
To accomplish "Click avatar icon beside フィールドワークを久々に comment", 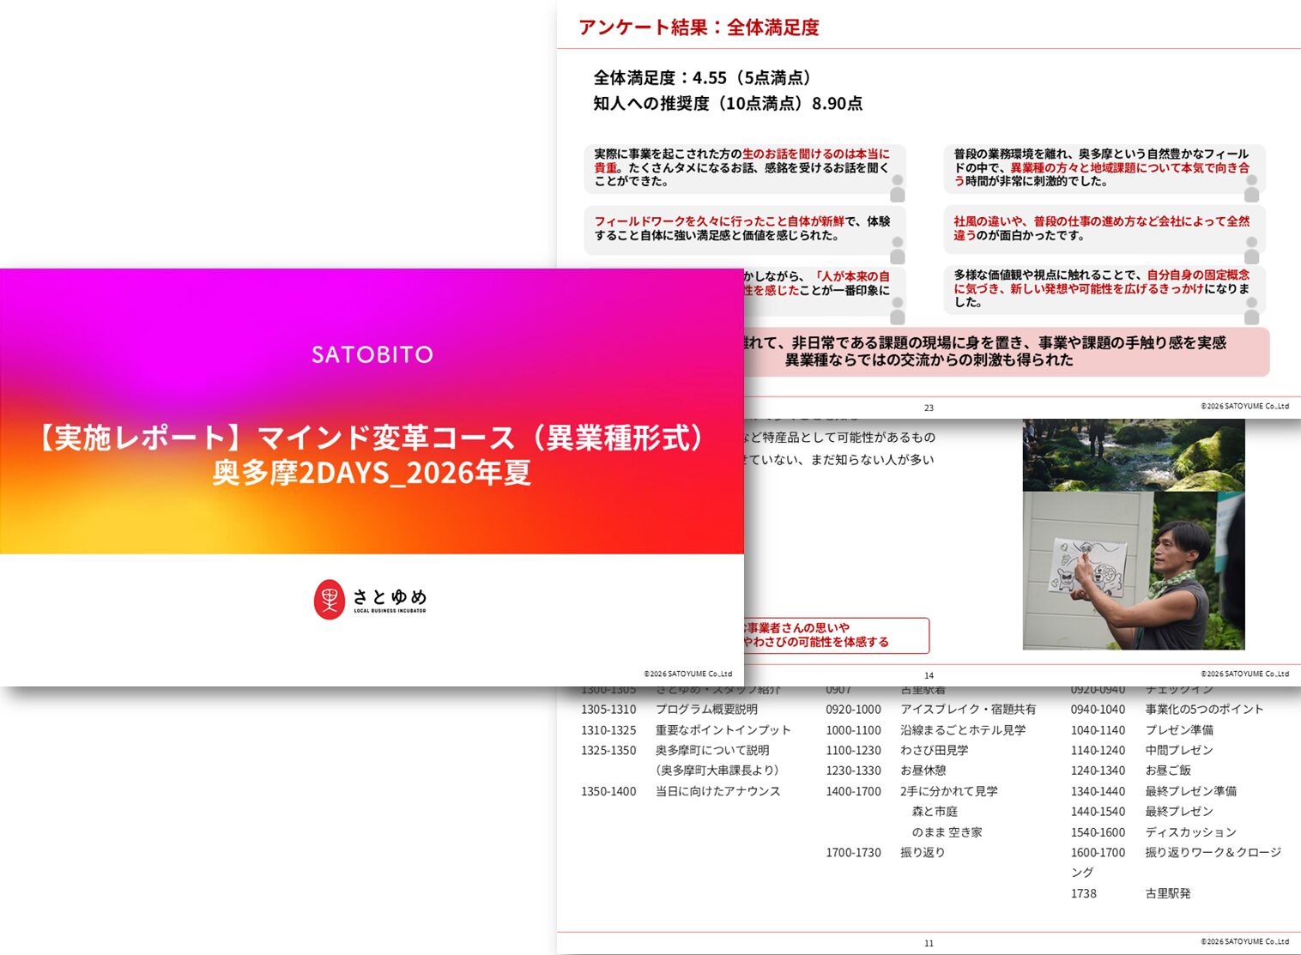I will click(x=898, y=250).
